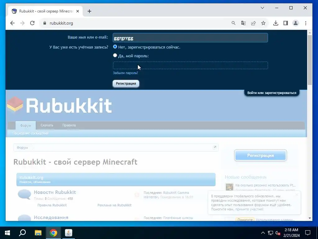Open Windows taskbar search
This screenshot has width=318, height=239.
click(x=22, y=233)
